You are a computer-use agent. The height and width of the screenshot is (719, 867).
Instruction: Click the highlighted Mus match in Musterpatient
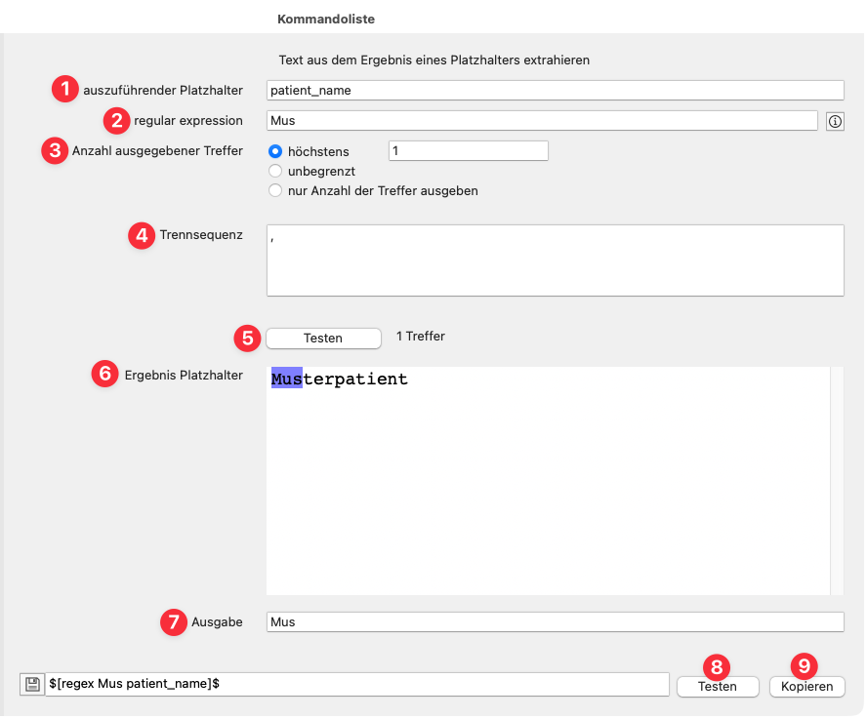pos(287,379)
